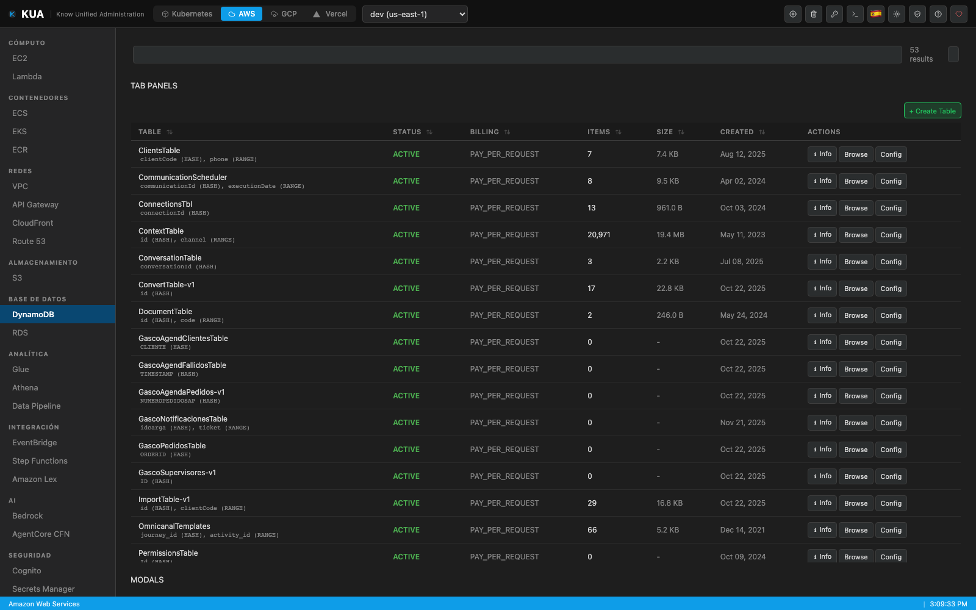Image resolution: width=976 pixels, height=610 pixels.
Task: Open Route 53 in the sidebar
Action: [57, 242]
